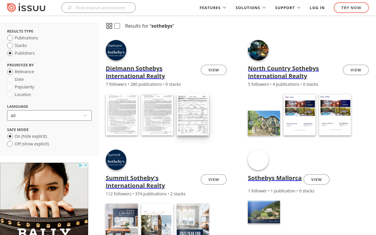The image size is (376, 235).
Task: Select Publishers results type
Action: tap(10, 53)
